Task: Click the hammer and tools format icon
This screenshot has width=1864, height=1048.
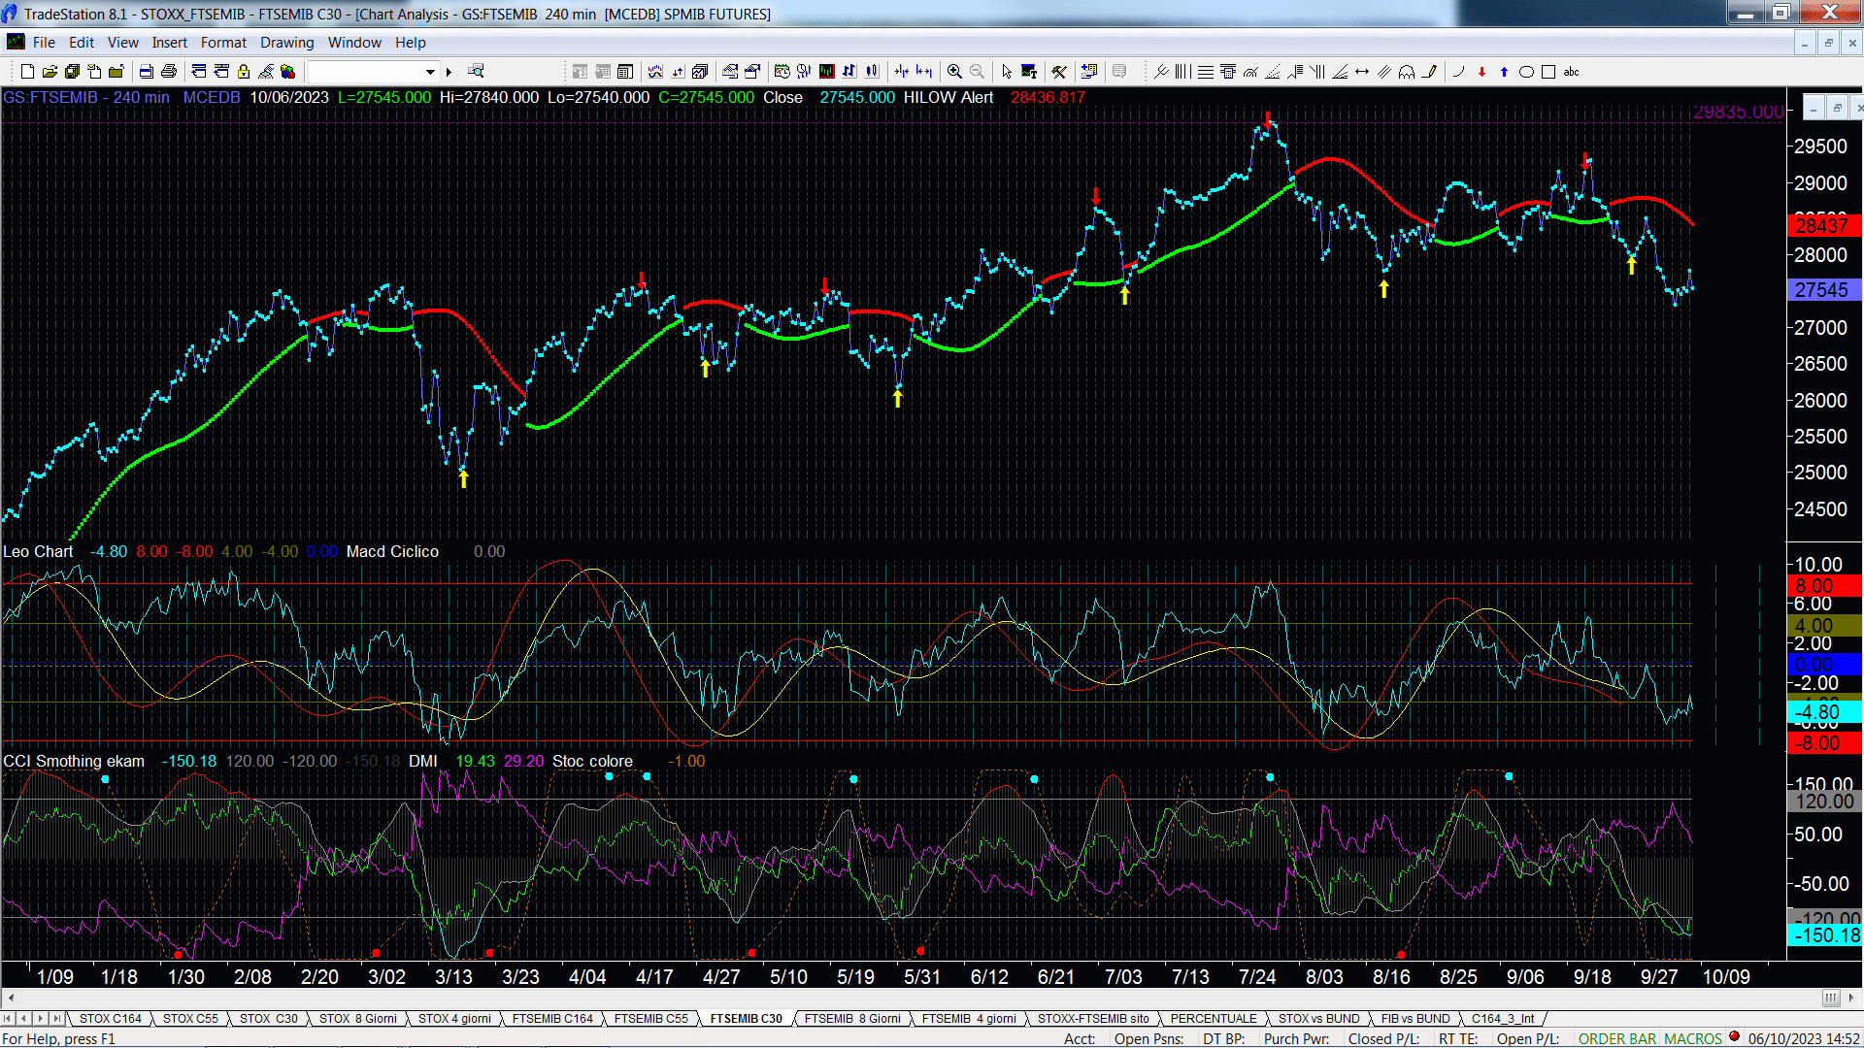Action: point(1059,72)
